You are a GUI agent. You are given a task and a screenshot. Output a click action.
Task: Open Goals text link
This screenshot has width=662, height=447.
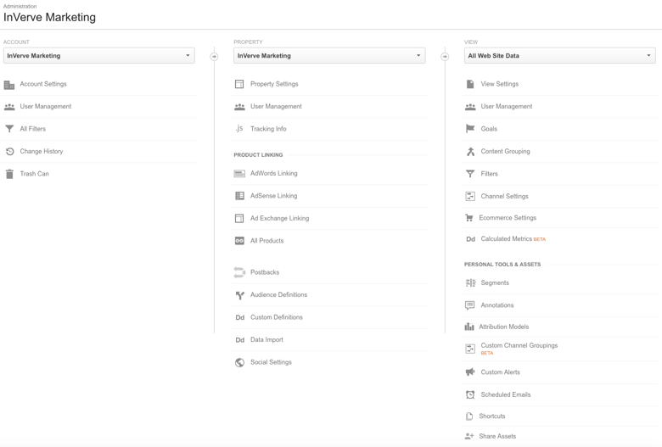[x=489, y=129]
